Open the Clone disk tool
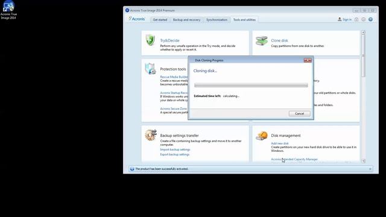386x217 pixels. 279,40
